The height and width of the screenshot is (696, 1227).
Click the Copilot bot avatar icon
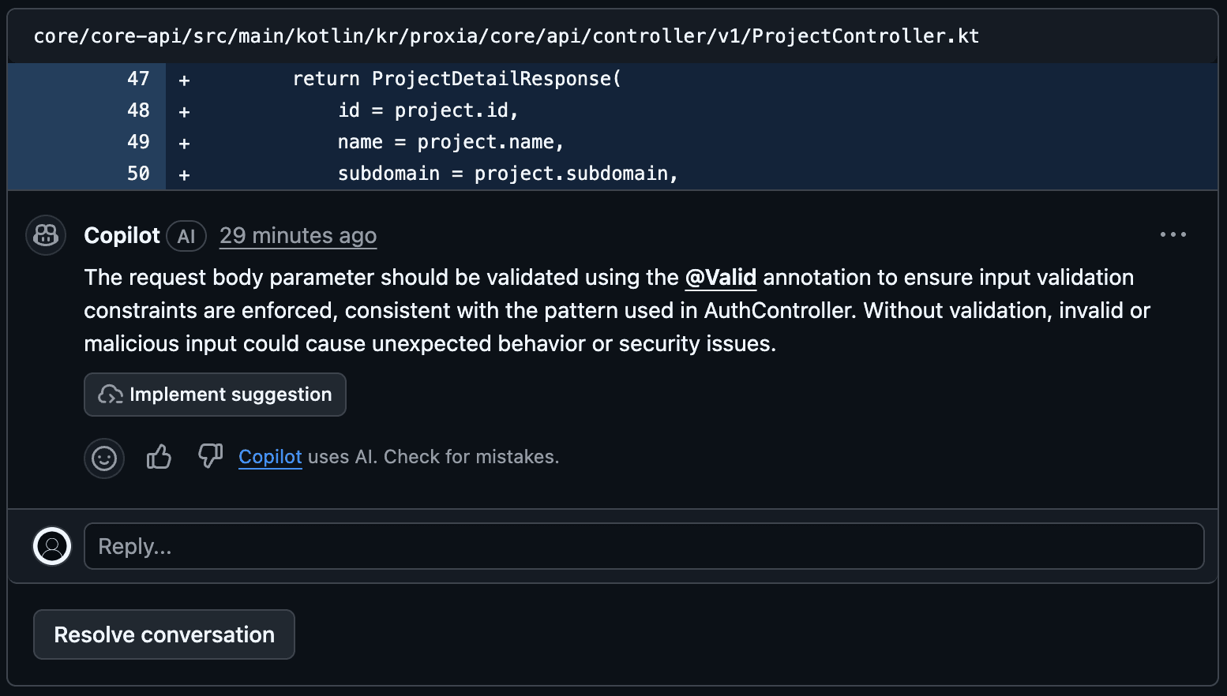click(45, 234)
